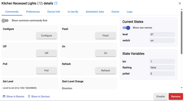Run the Flash command
184x101 pixels.
(x=106, y=36)
